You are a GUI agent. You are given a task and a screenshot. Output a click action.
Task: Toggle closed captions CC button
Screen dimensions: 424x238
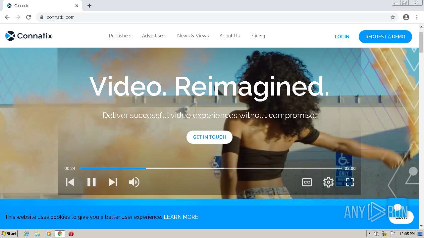(307, 182)
